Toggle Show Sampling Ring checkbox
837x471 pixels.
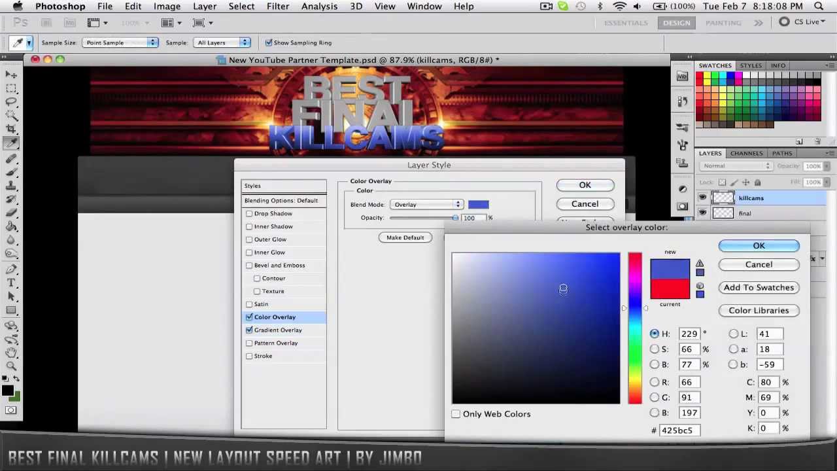click(x=269, y=43)
